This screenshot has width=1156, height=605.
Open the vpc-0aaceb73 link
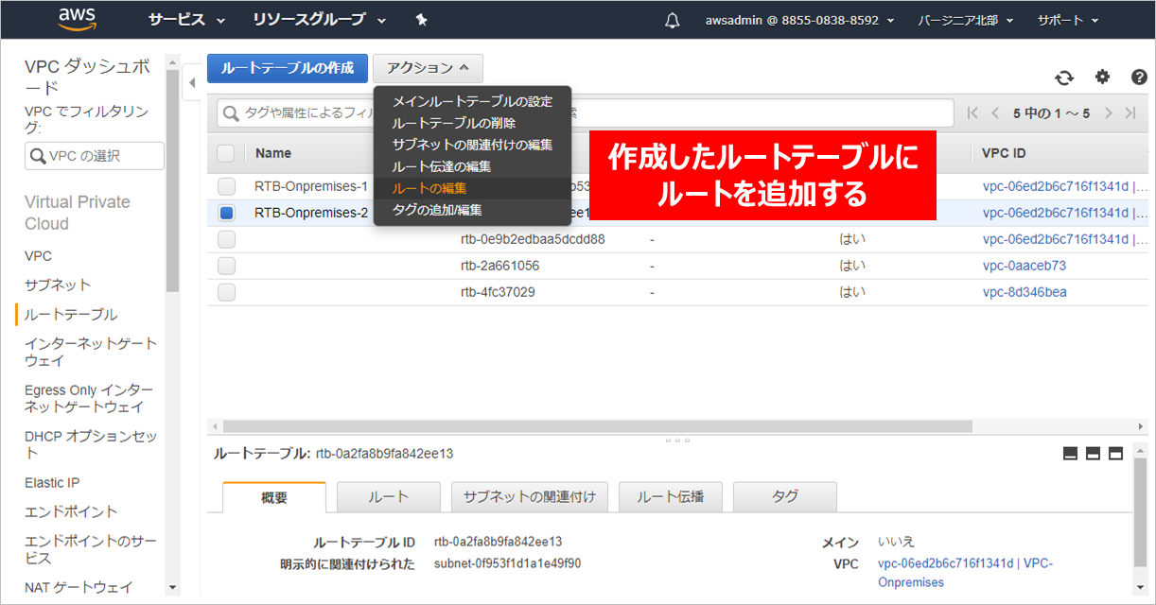pyautogui.click(x=1024, y=266)
